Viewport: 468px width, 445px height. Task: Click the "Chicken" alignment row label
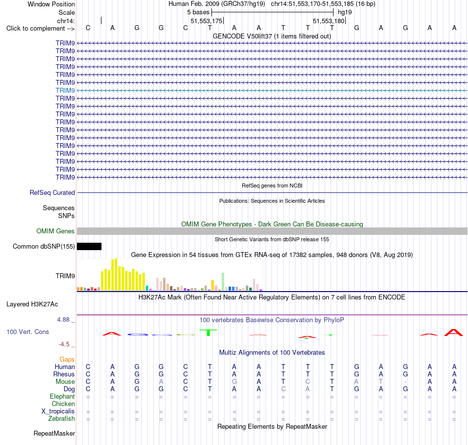[x=63, y=404]
